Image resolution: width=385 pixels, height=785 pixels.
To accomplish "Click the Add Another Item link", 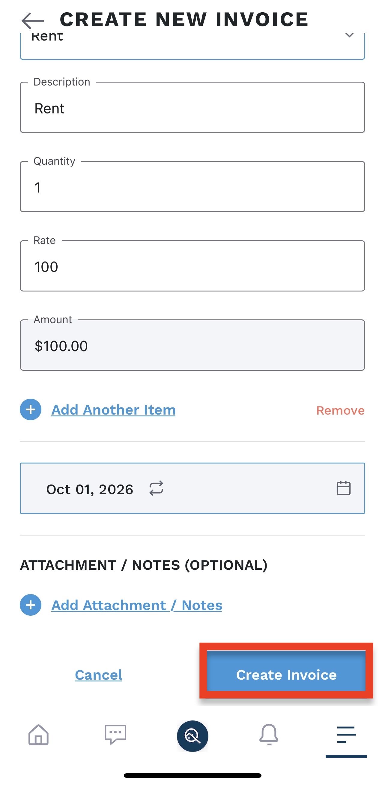I will [113, 410].
